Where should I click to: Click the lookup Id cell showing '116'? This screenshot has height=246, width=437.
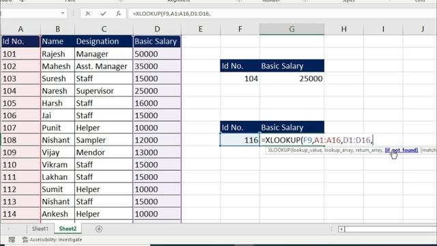(x=240, y=140)
